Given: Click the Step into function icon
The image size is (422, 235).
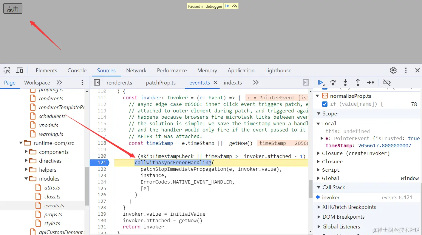Looking at the screenshot, I should click(345, 83).
